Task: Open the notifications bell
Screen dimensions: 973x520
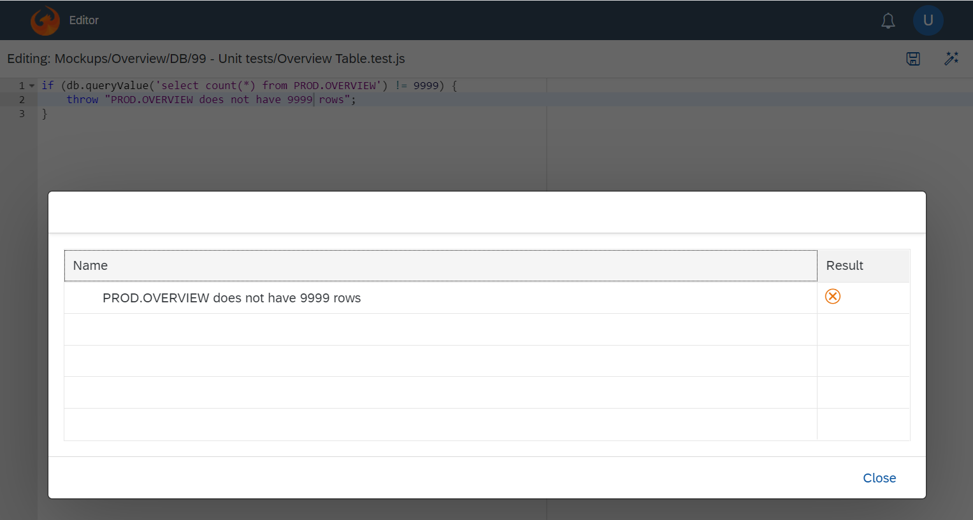Action: tap(888, 21)
